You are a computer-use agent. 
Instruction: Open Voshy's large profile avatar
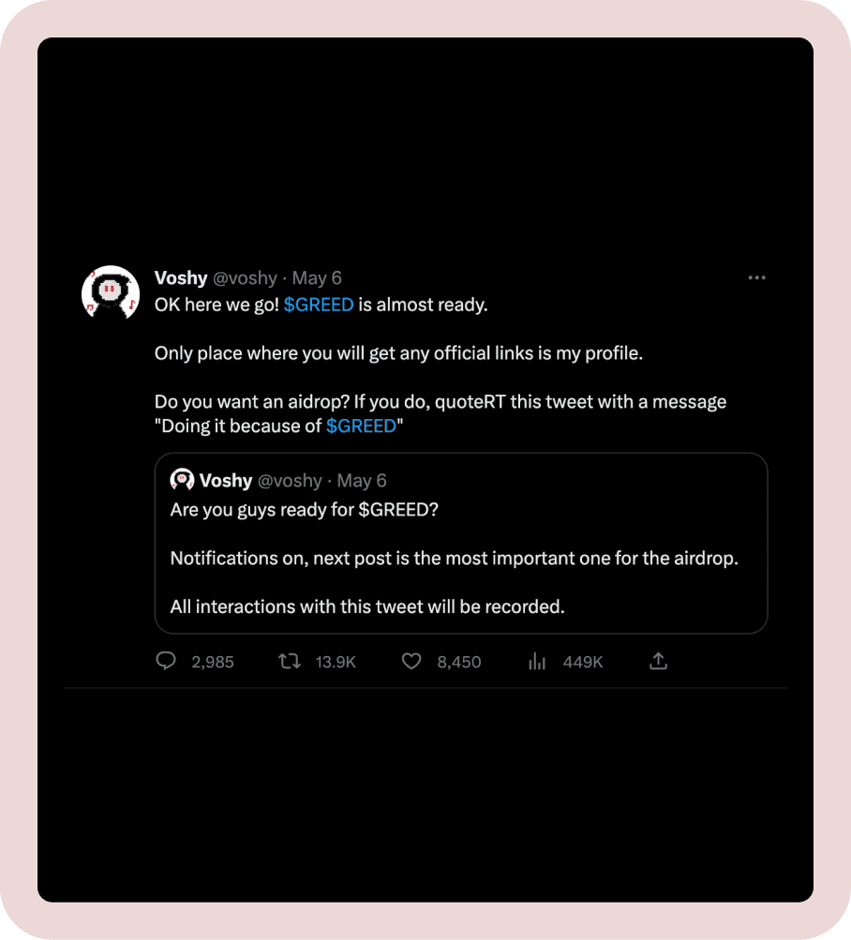(x=111, y=294)
